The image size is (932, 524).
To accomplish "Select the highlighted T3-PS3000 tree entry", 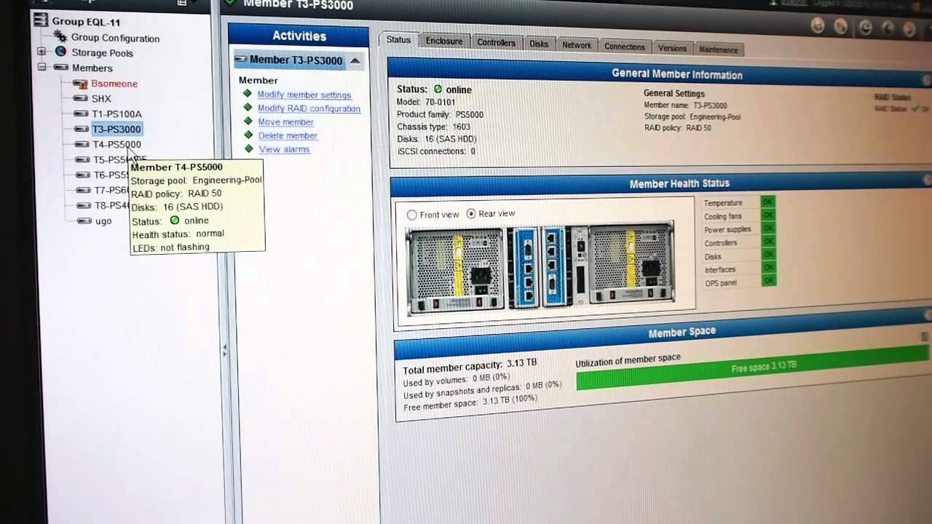I will tap(116, 129).
